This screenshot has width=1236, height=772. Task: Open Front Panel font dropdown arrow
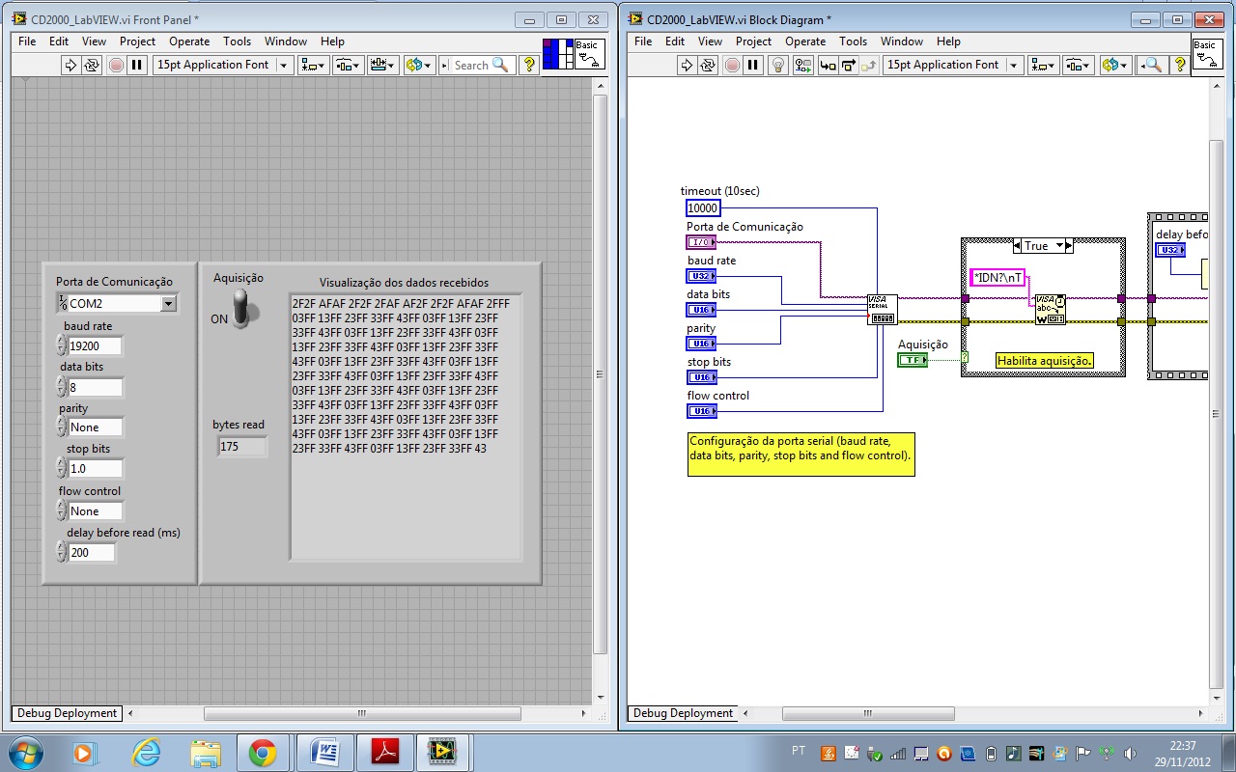pos(284,65)
